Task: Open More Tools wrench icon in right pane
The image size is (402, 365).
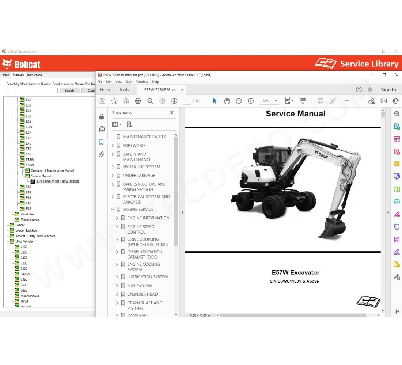Action: (x=397, y=277)
